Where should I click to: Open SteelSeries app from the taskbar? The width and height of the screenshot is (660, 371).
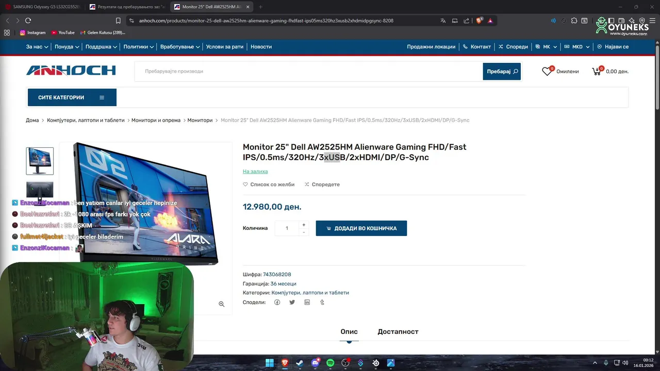pos(376,363)
